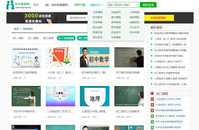Open the 2020年中考数学总 course thumbnail
199x130 pixels.
[x=26, y=96]
